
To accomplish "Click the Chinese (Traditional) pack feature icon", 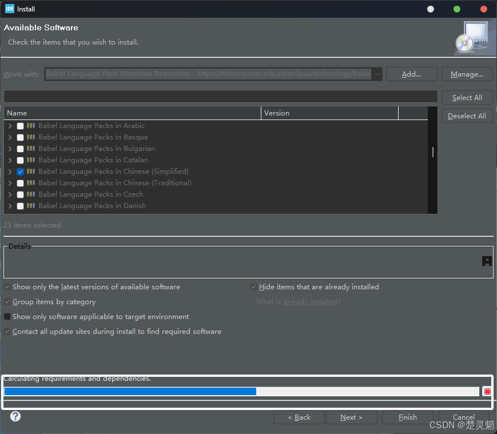I will tap(31, 182).
